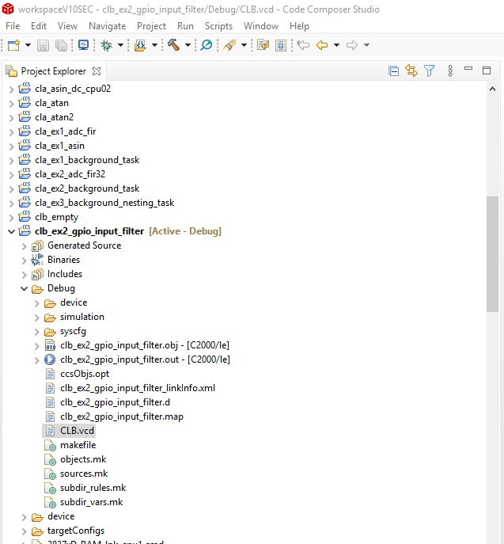Build project with the hammer icon
The image size is (504, 544).
click(x=173, y=45)
